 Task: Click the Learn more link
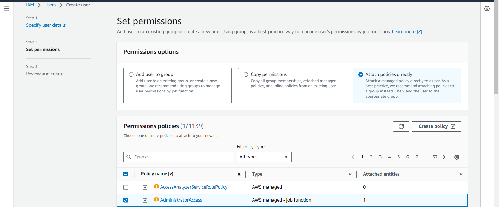point(404,32)
